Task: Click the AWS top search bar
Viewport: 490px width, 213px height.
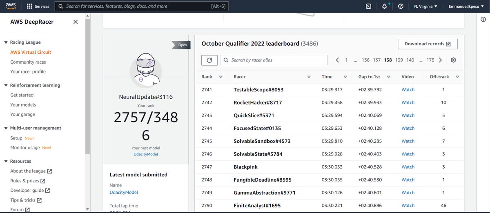Action: pos(142,7)
